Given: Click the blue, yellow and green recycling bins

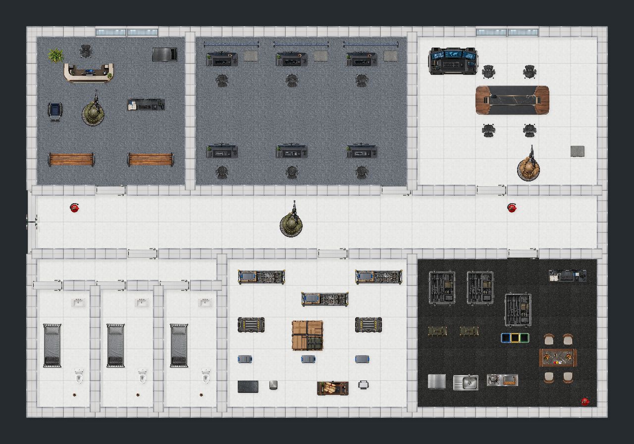Looking at the screenshot, I should point(515,338).
